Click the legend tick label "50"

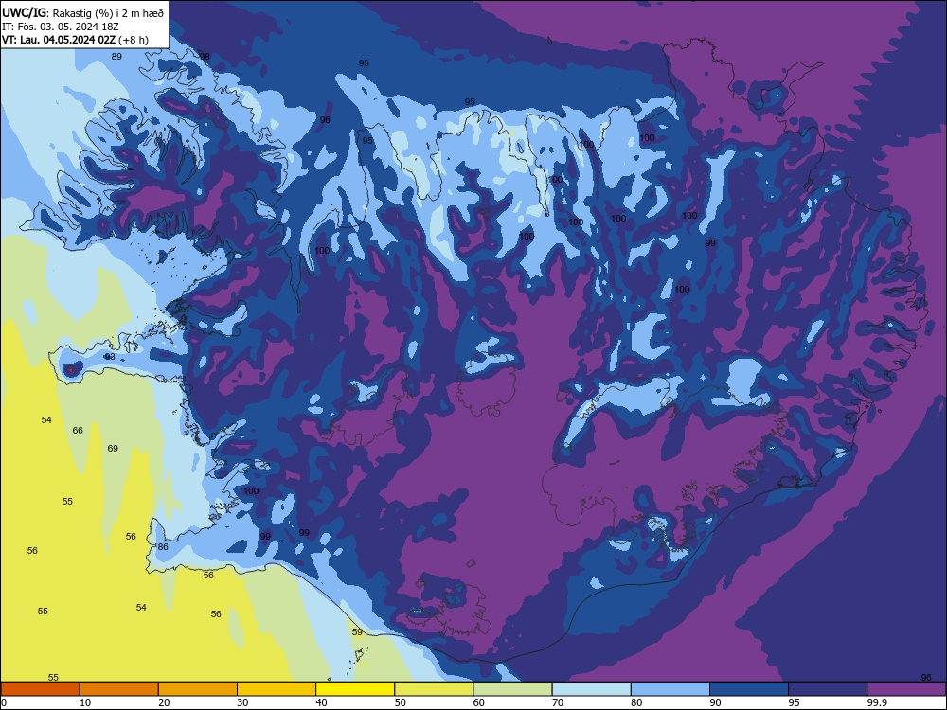coord(401,702)
